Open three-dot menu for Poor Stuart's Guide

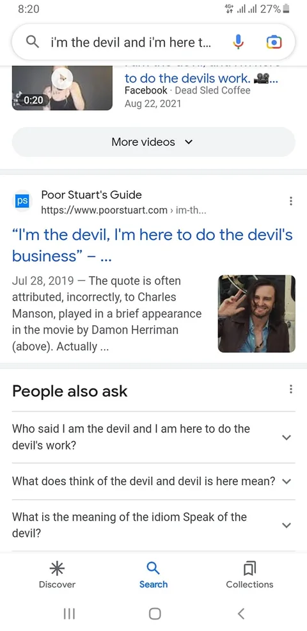point(291,201)
